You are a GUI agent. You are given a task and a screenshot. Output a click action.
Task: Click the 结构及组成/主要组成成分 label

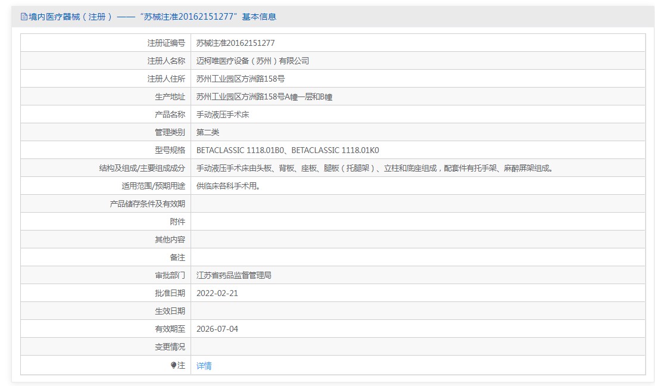[x=142, y=169]
